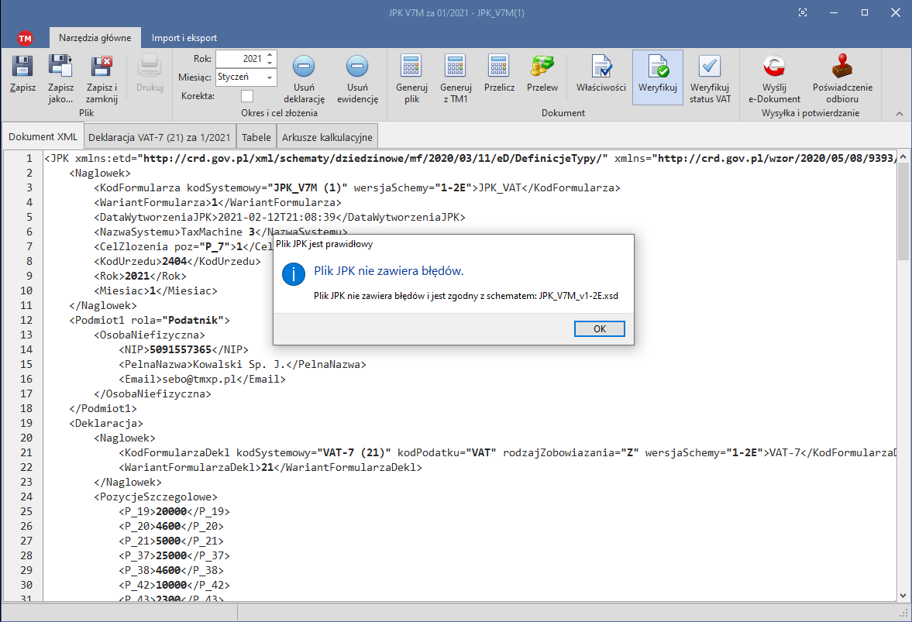The height and width of the screenshot is (622, 912).
Task: Click Zapisz i zamknij icon
Action: pyautogui.click(x=102, y=68)
